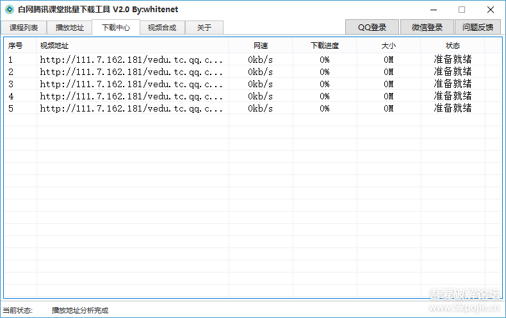Click the 微信登录 button
Image resolution: width=506 pixels, height=318 pixels.
coord(427,27)
